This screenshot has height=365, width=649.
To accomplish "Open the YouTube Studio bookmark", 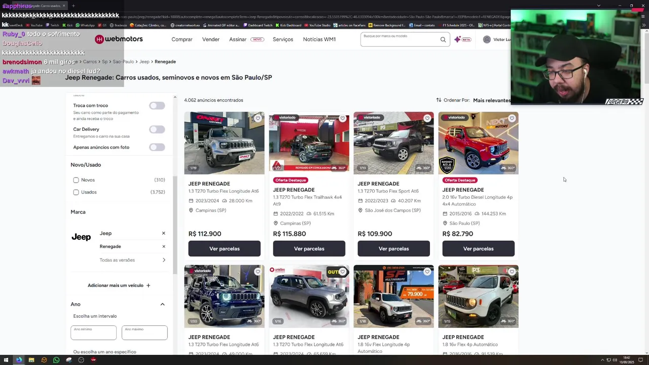I will point(317,25).
